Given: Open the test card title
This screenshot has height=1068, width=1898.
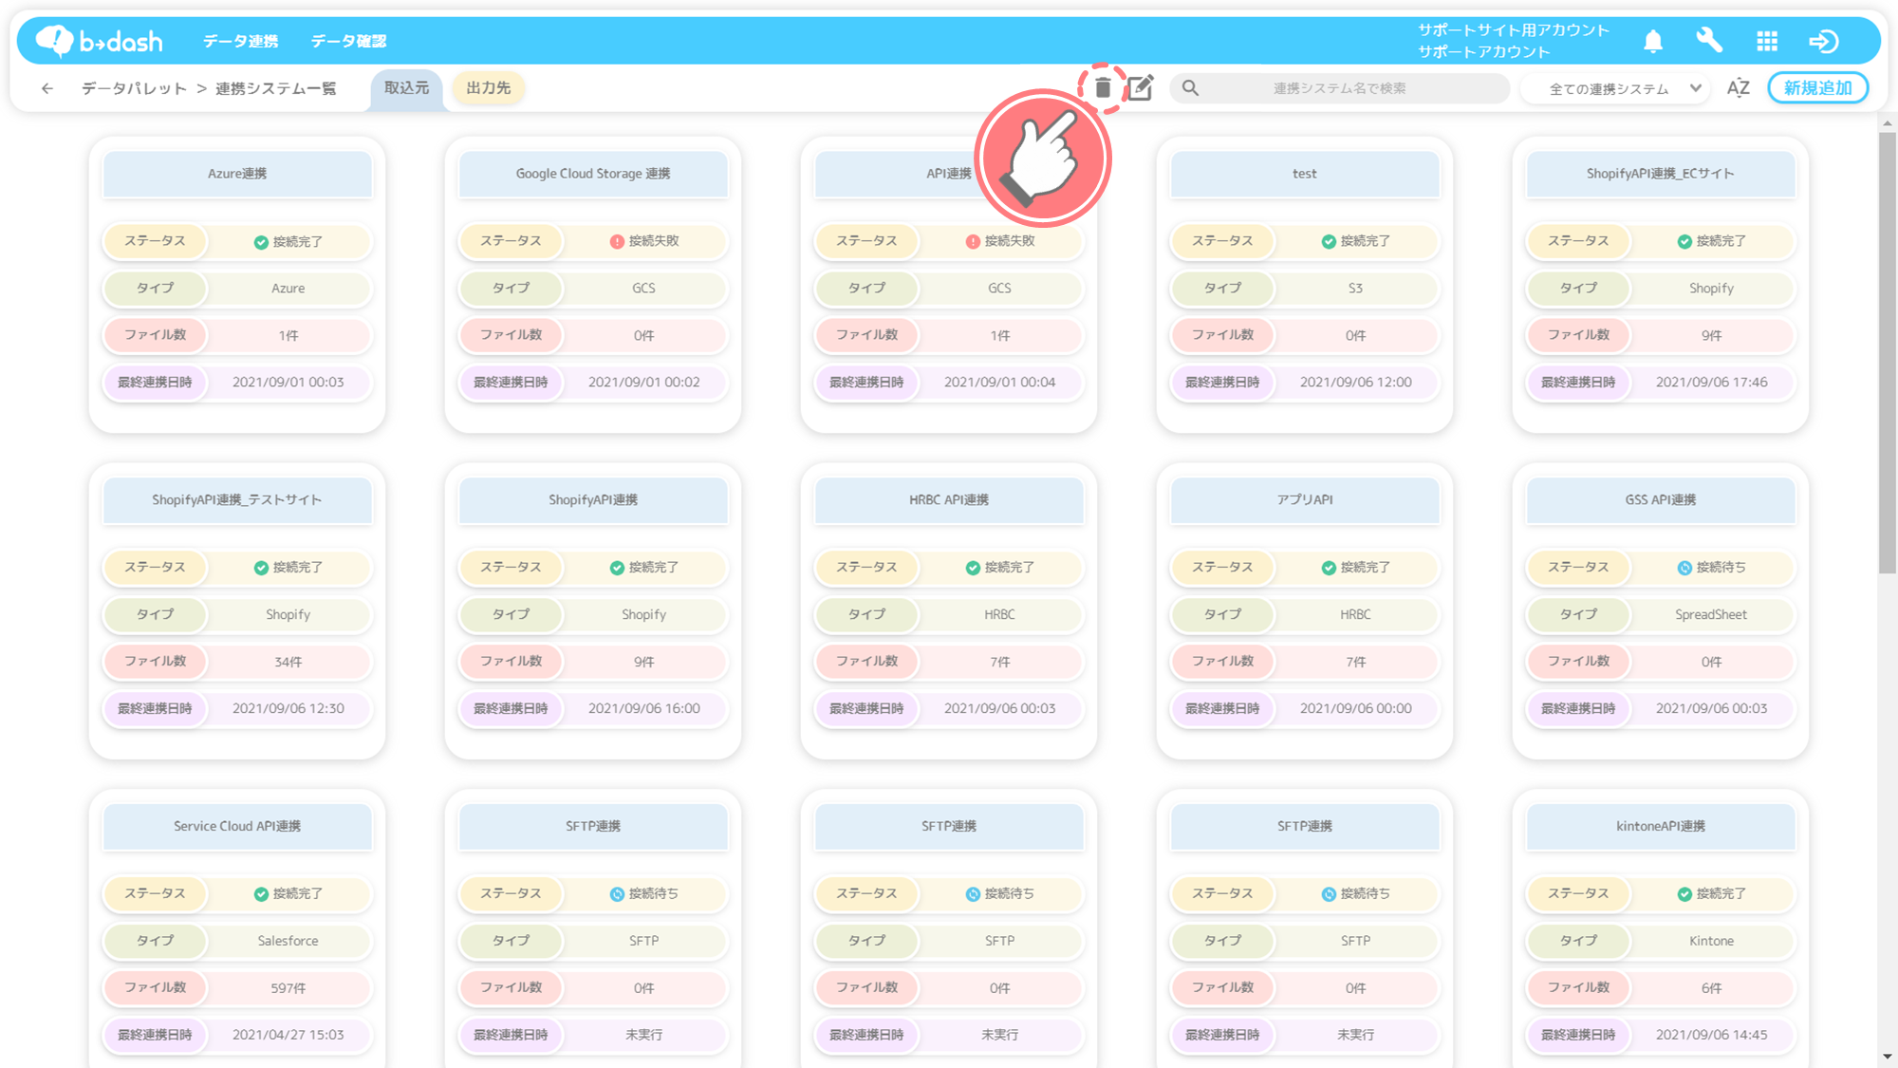Looking at the screenshot, I should (1305, 174).
